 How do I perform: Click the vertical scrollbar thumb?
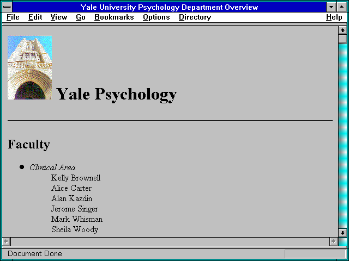tap(342, 39)
